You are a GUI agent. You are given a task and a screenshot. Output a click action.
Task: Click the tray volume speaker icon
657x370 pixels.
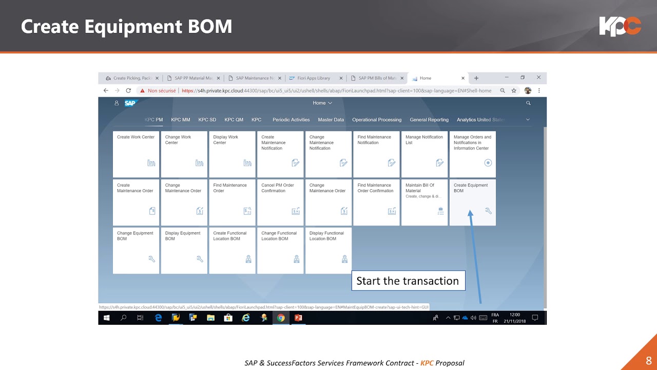coord(473,318)
